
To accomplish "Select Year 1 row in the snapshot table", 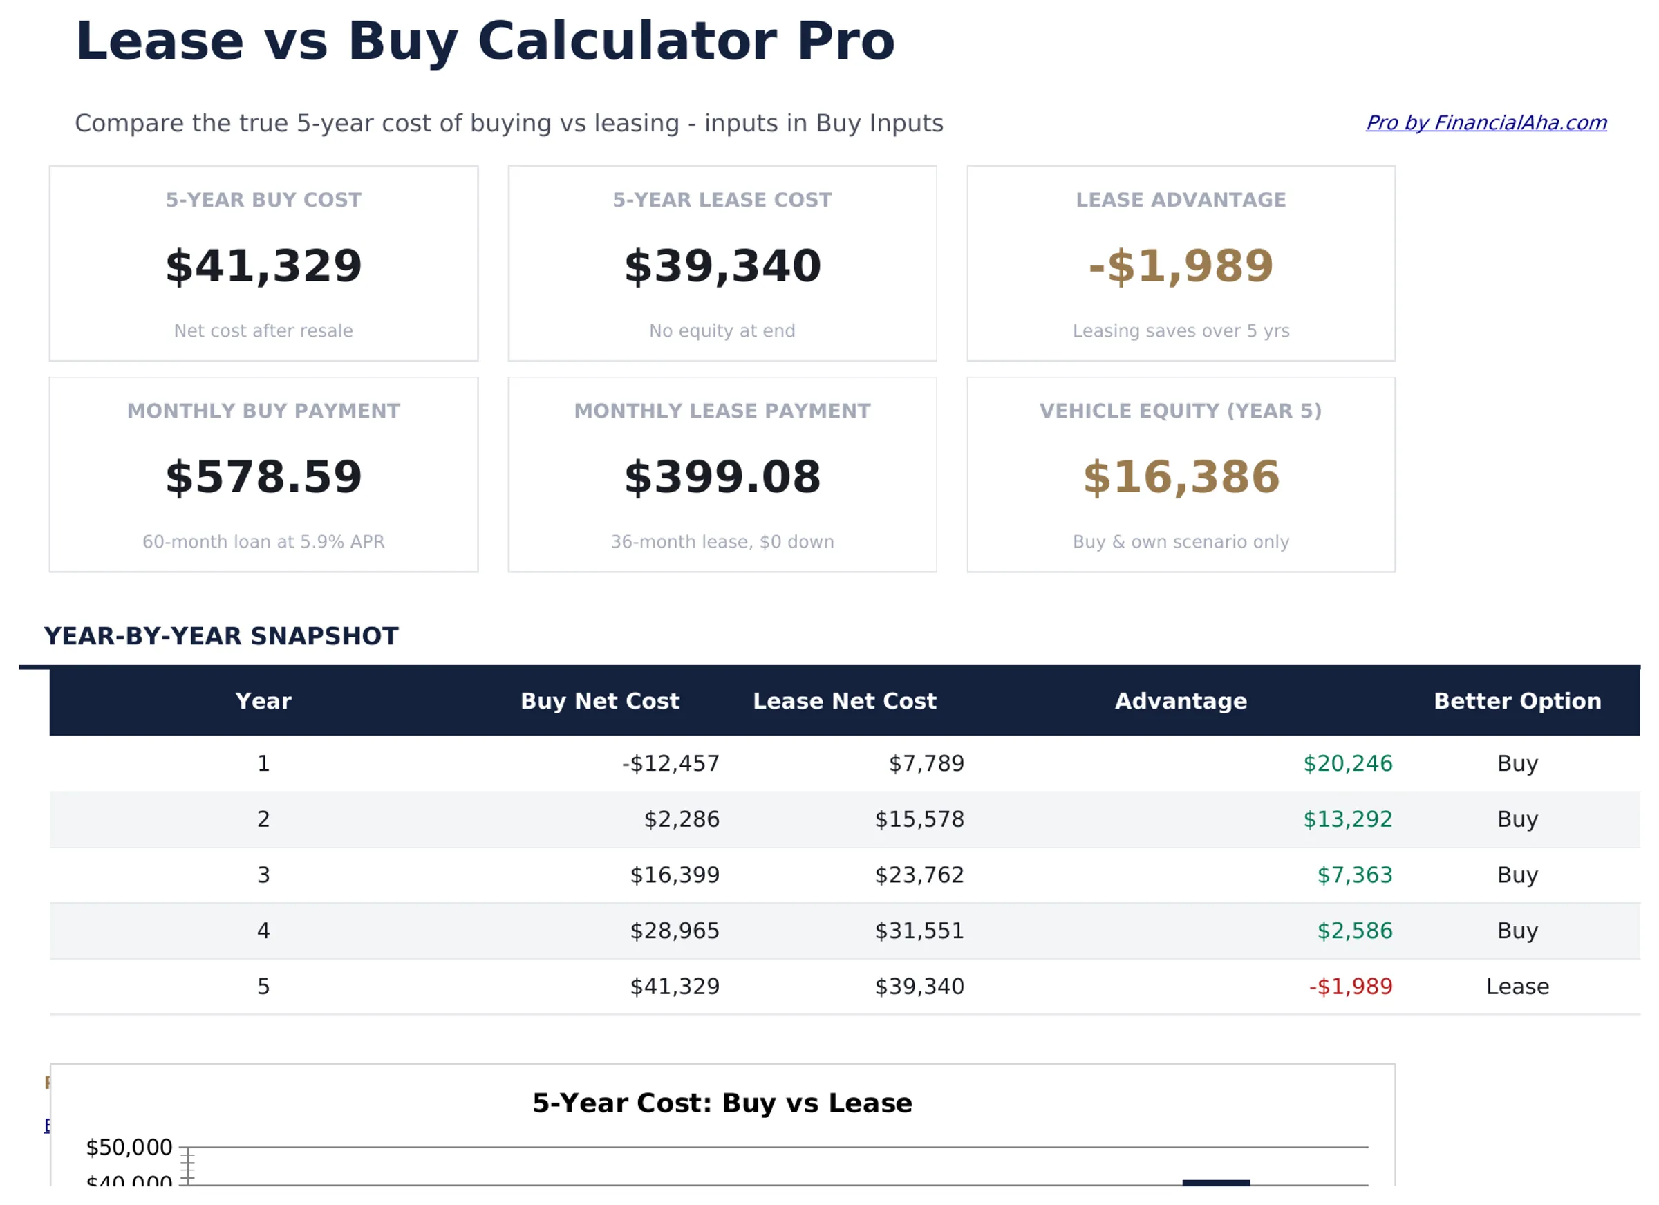I will click(x=263, y=763).
